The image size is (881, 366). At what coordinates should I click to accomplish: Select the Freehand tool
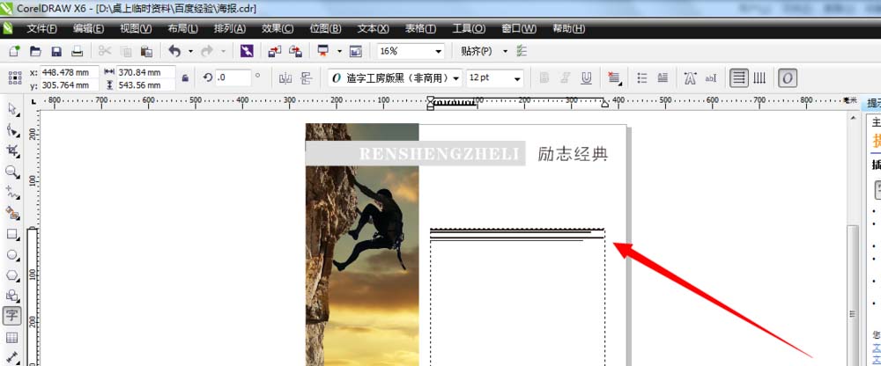click(12, 192)
